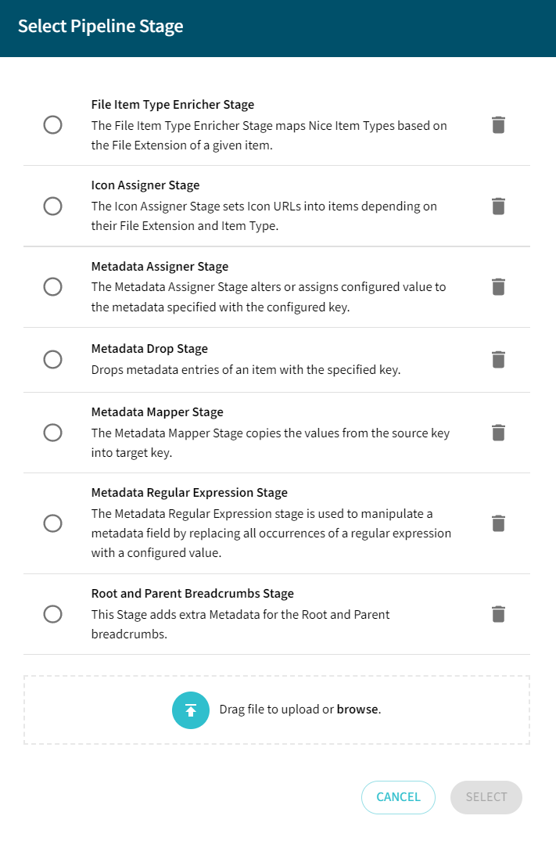The width and height of the screenshot is (556, 848).
Task: Choose the Metadata Regular Expression Stage option
Action: pos(52,523)
